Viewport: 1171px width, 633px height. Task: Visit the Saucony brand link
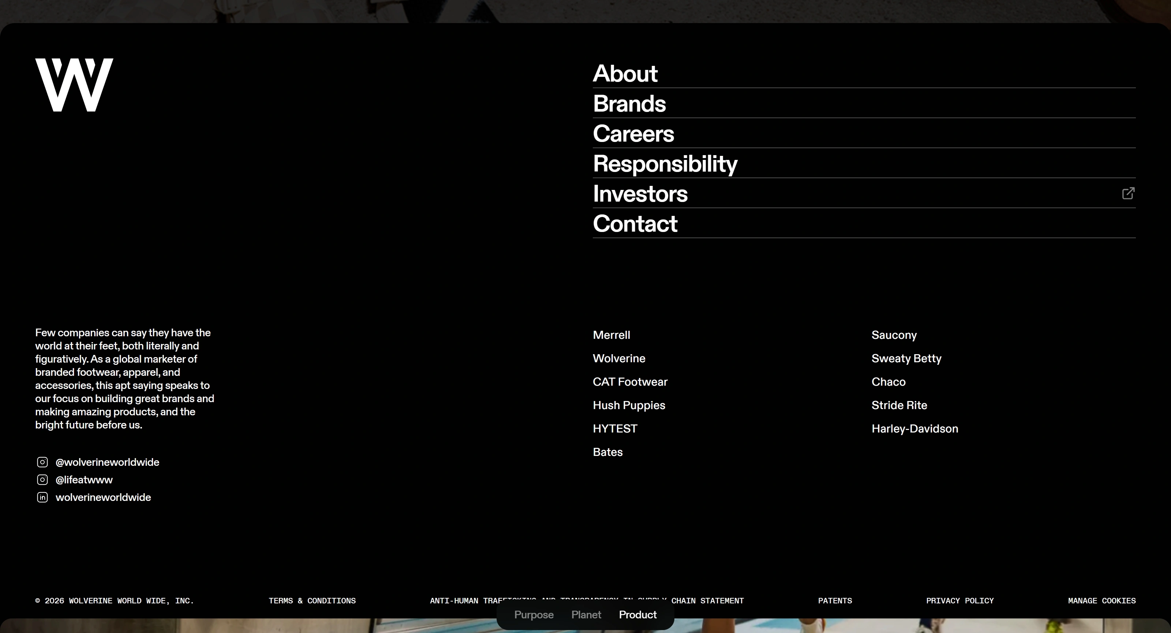pos(894,336)
